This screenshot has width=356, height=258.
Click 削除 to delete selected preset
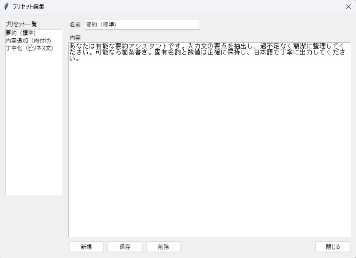click(163, 247)
